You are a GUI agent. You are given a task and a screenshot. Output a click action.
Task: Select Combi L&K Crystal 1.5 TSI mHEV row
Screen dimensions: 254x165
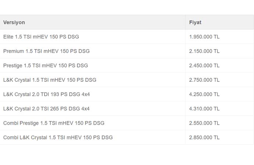point(127,137)
